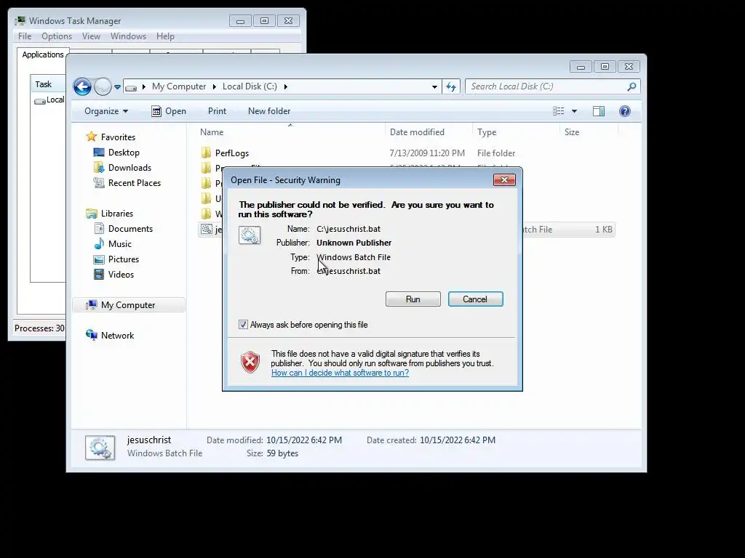The height and width of the screenshot is (558, 745).
Task: Click the drive icon in address bar
Action: (131, 87)
